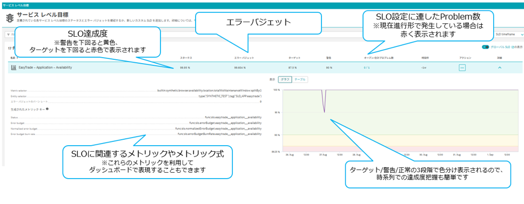Click the 時間枠 column header
The image size is (524, 204).
pyautogui.click(x=425, y=58)
